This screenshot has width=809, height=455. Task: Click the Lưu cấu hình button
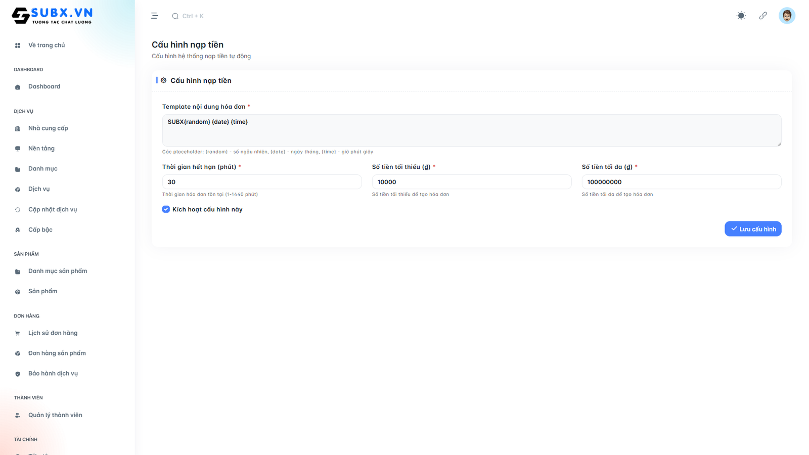coord(752,229)
